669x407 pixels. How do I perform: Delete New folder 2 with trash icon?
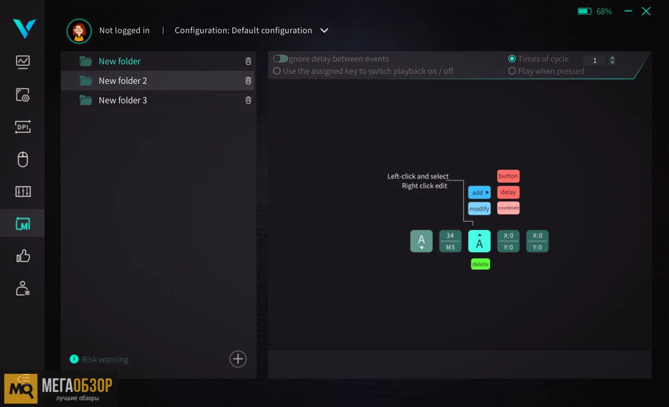[x=248, y=81]
